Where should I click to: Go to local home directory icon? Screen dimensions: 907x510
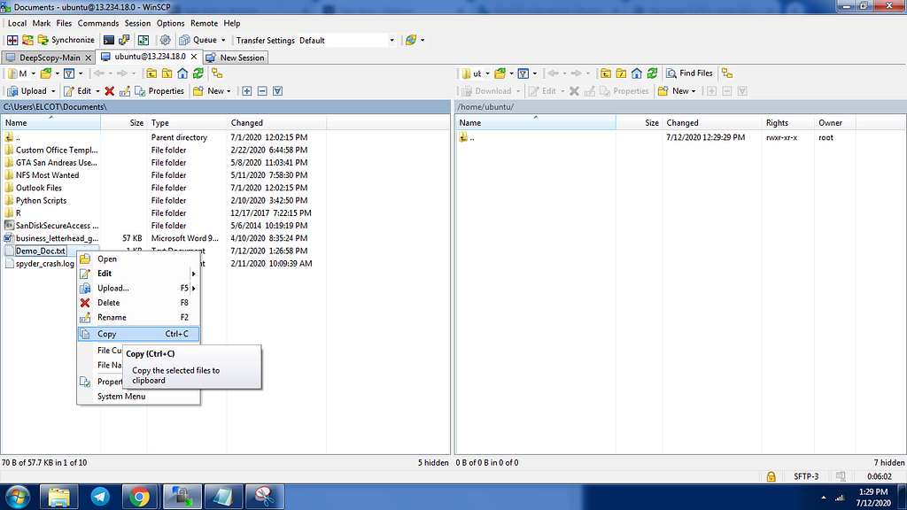[x=182, y=73]
